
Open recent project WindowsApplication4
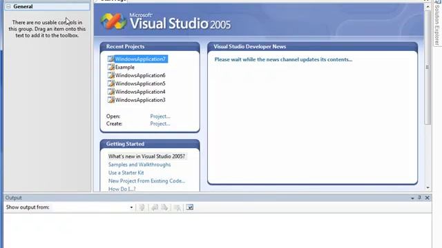point(140,92)
